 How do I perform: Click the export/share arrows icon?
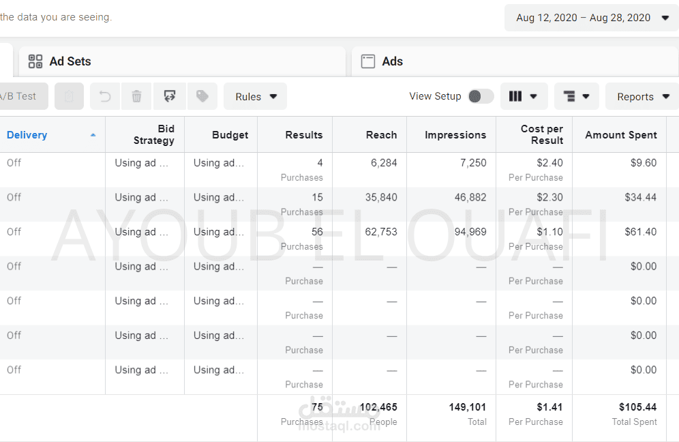(169, 96)
